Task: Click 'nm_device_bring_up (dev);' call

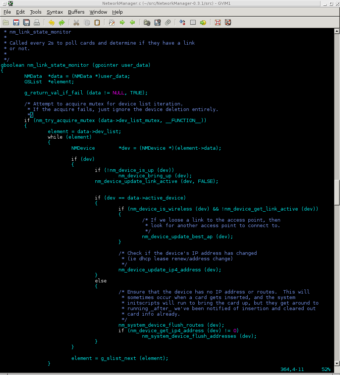Action: point(155,176)
